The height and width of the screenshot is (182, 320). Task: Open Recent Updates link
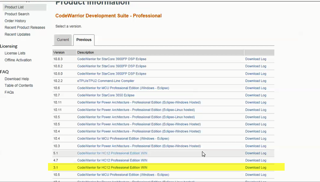tap(17, 35)
